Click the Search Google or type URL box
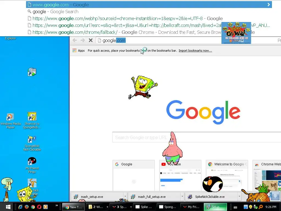Image resolution: width=281 pixels, height=211 pixels. pyautogui.click(x=196, y=137)
